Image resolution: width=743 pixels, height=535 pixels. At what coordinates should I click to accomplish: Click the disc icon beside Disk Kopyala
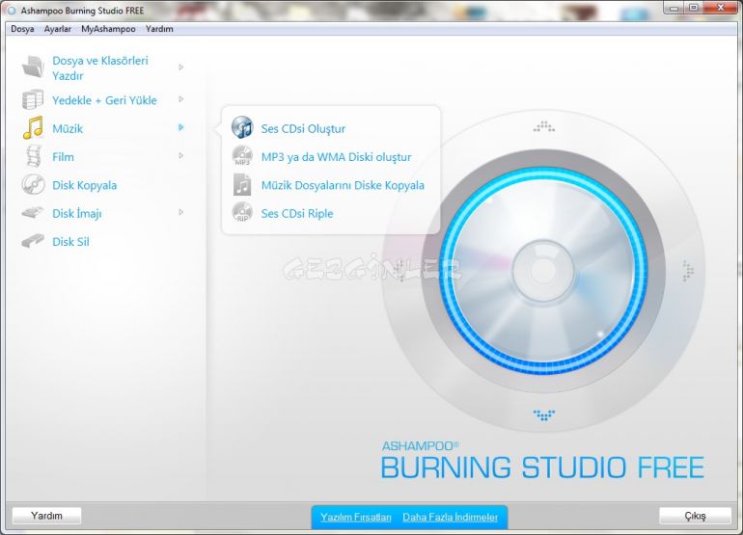pos(33,185)
